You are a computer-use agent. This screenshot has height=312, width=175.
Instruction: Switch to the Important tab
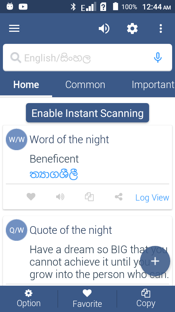(x=153, y=85)
